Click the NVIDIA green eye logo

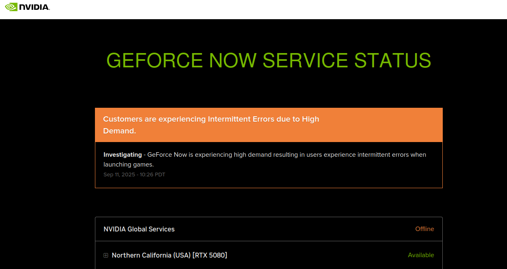point(11,7)
